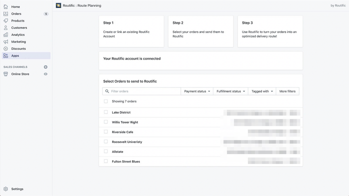Viewport: 349px width, 196px height.
Task: Open the Tagged with dropdown
Action: point(262,91)
